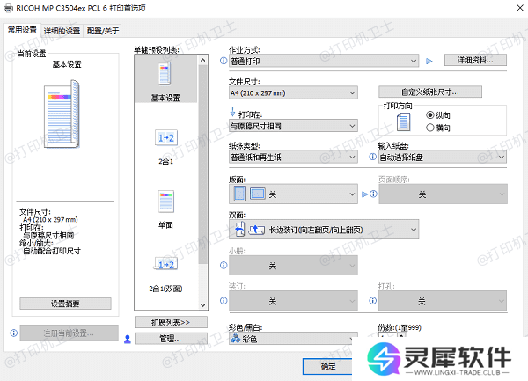Open the 打印在 与原稿尺寸相同 dropdown
Image resolution: width=528 pixels, height=381 pixels.
[x=293, y=126]
